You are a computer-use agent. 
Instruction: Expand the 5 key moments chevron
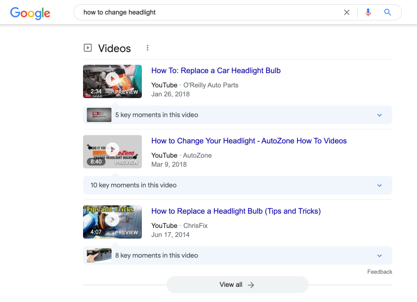380,115
